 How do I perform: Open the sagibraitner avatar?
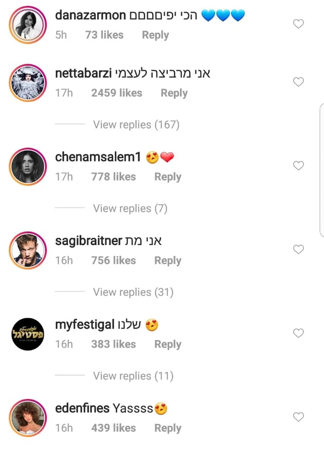28,250
